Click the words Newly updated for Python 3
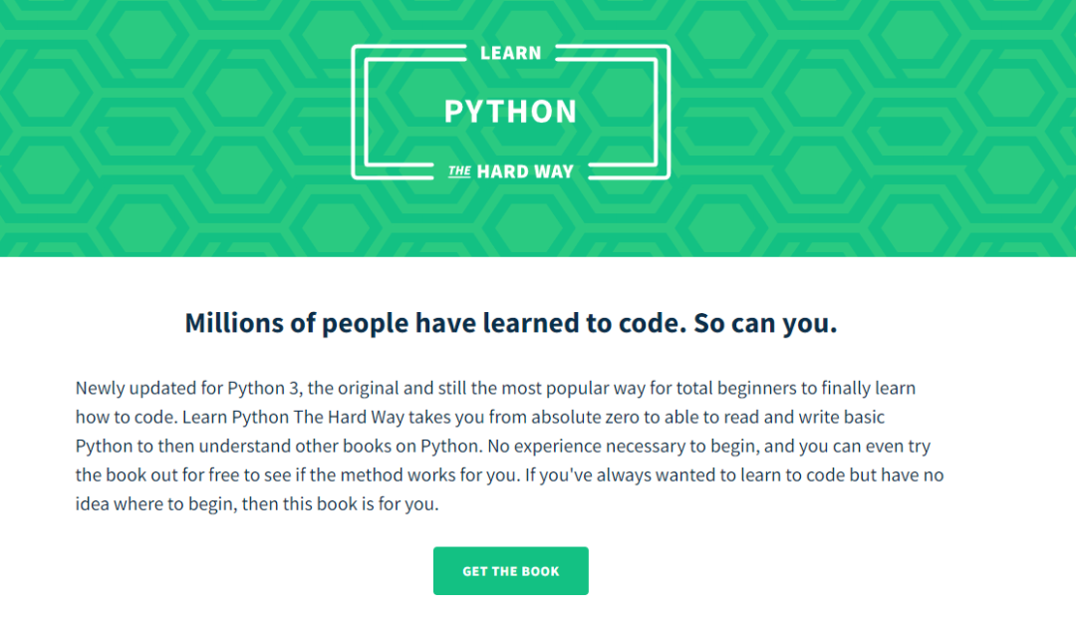Image resolution: width=1076 pixels, height=626 pixels. (187, 388)
